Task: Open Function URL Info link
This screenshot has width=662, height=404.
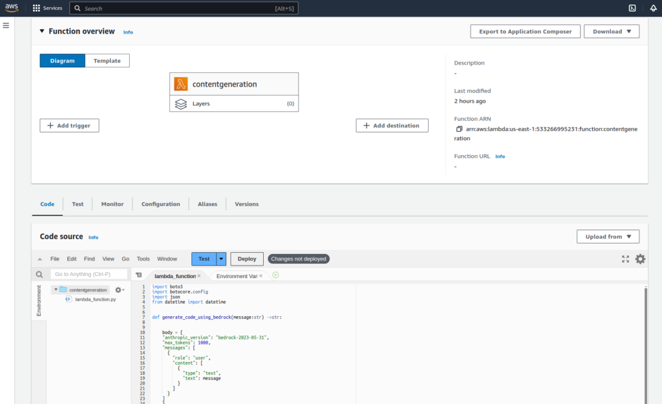Action: [500, 156]
